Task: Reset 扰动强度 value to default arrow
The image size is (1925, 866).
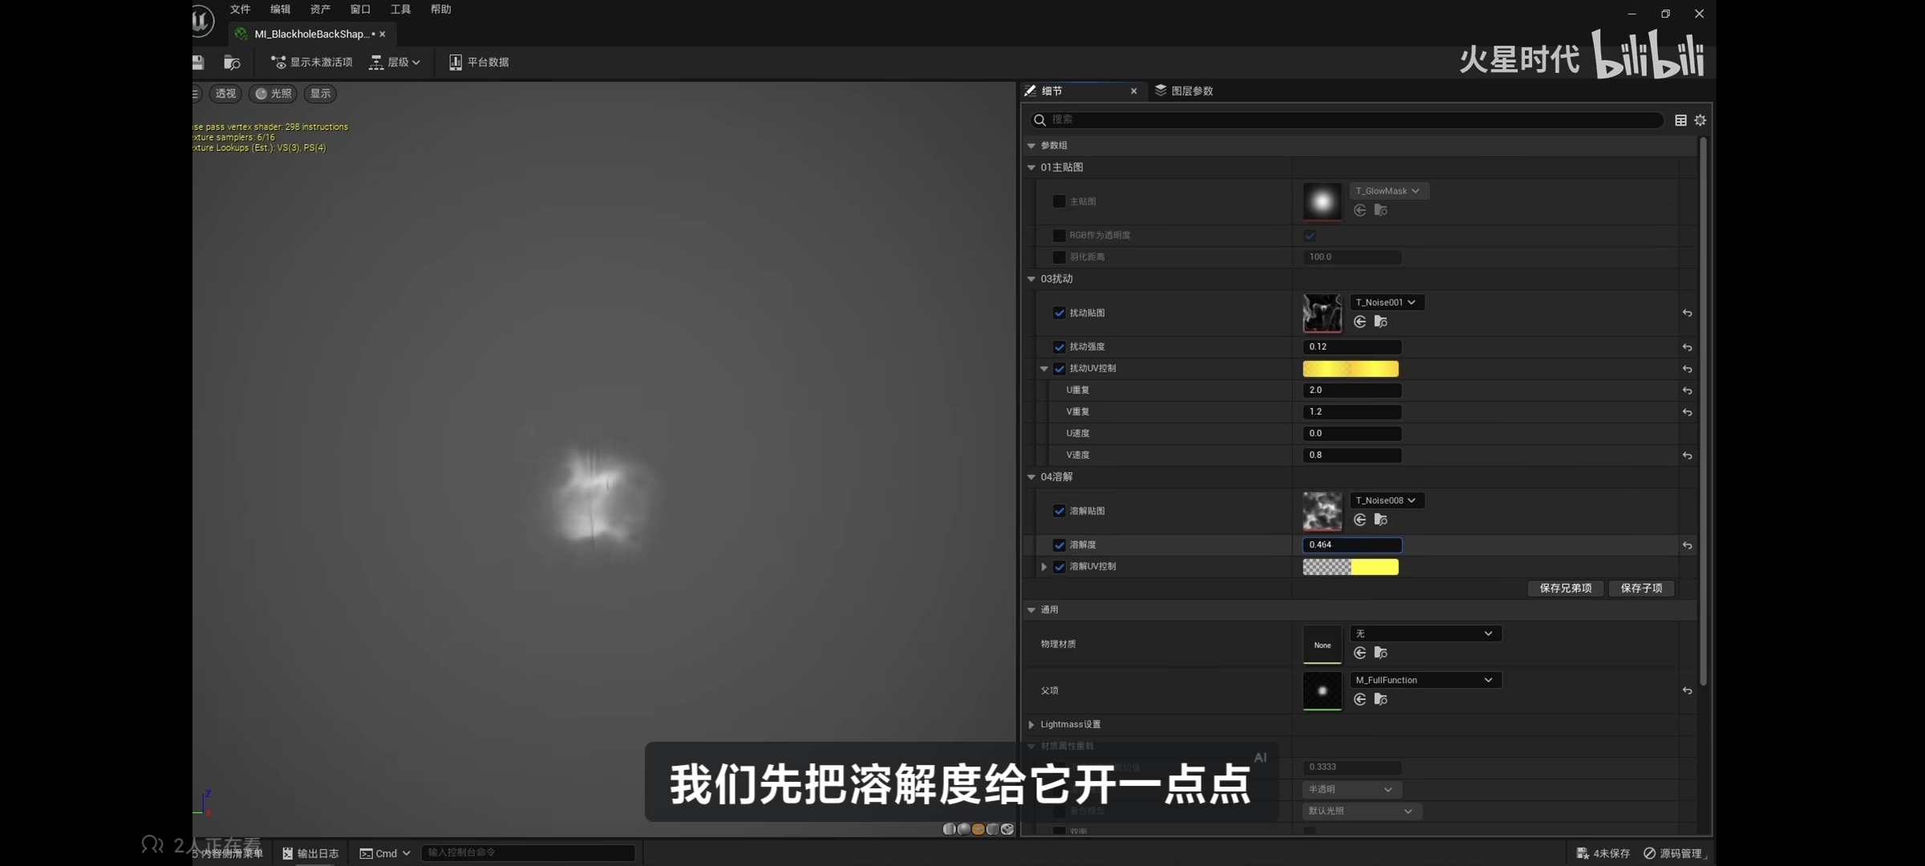Action: click(1687, 347)
